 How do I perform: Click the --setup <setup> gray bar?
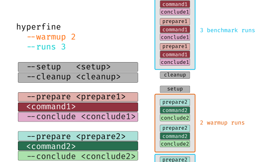pos(78,67)
